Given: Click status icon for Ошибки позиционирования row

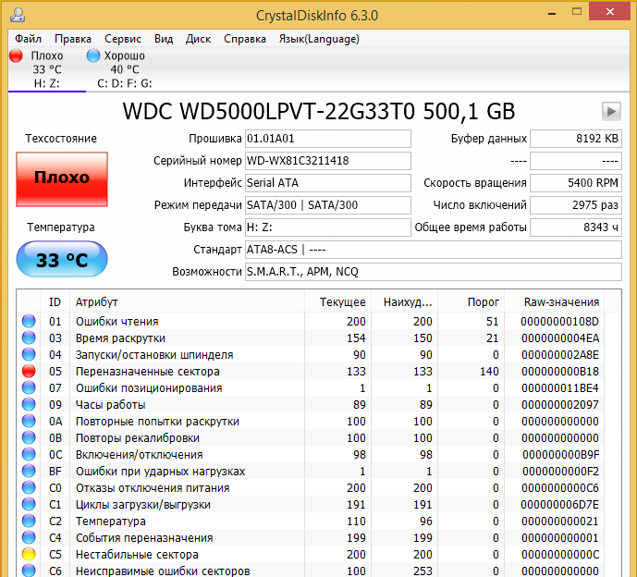Looking at the screenshot, I should (x=29, y=387).
